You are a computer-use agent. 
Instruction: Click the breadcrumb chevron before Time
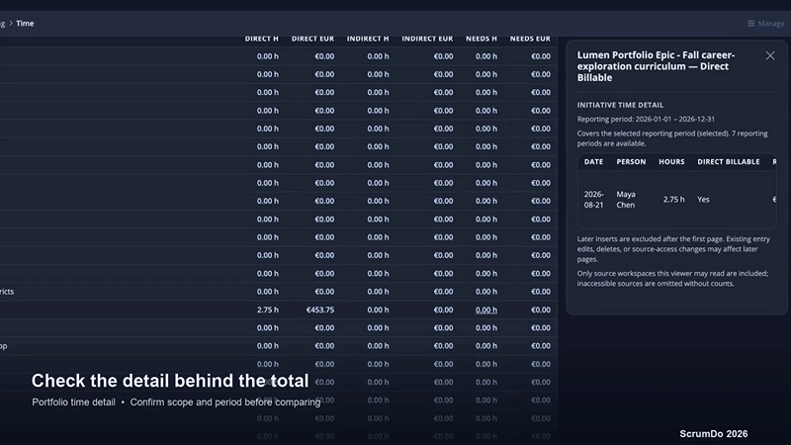coord(11,23)
